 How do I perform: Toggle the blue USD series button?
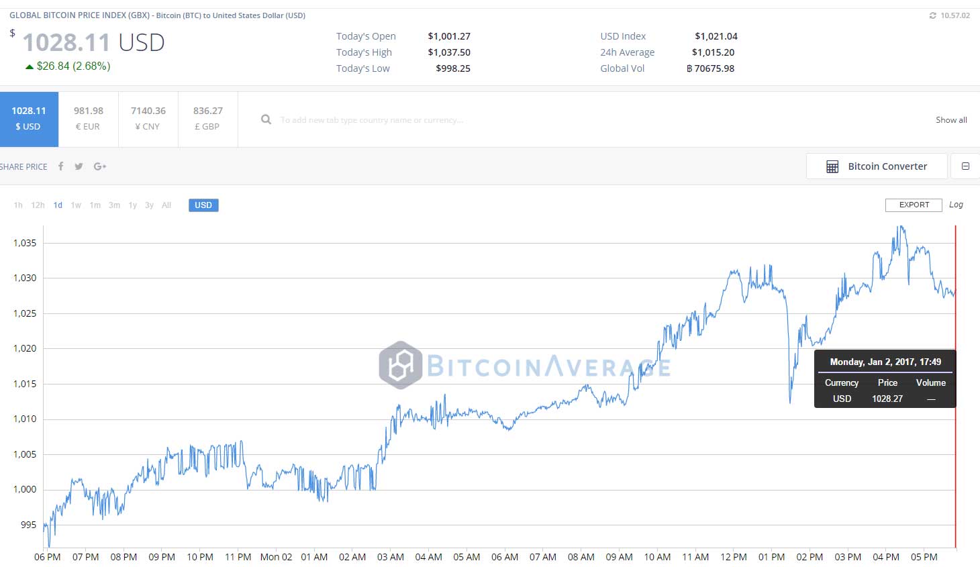203,205
